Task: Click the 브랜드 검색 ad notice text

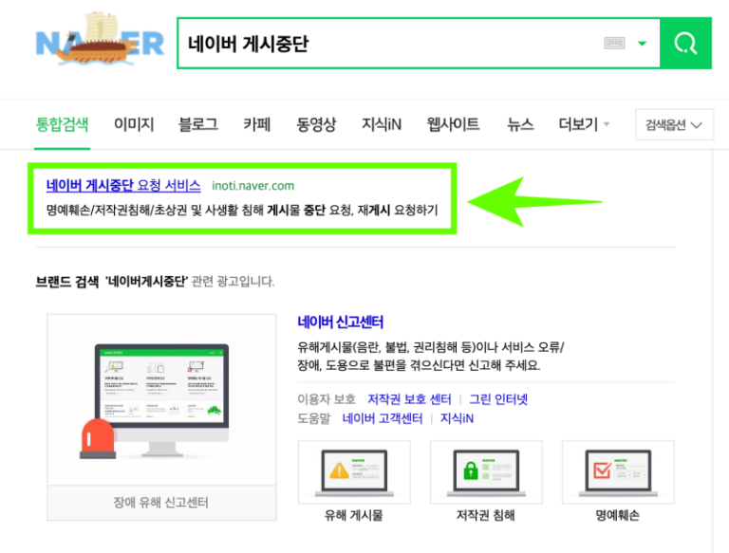Action: [155, 281]
